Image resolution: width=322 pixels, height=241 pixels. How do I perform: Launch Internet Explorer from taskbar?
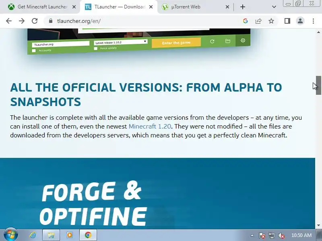click(x=33, y=235)
